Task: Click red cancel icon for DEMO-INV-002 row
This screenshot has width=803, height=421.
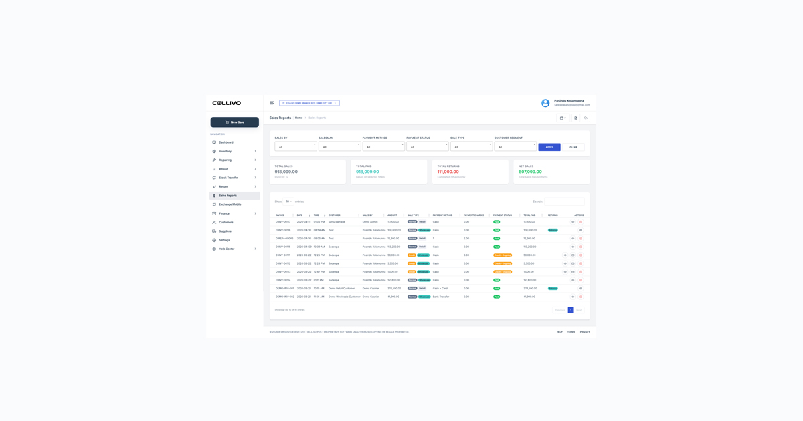Action: pos(581,297)
